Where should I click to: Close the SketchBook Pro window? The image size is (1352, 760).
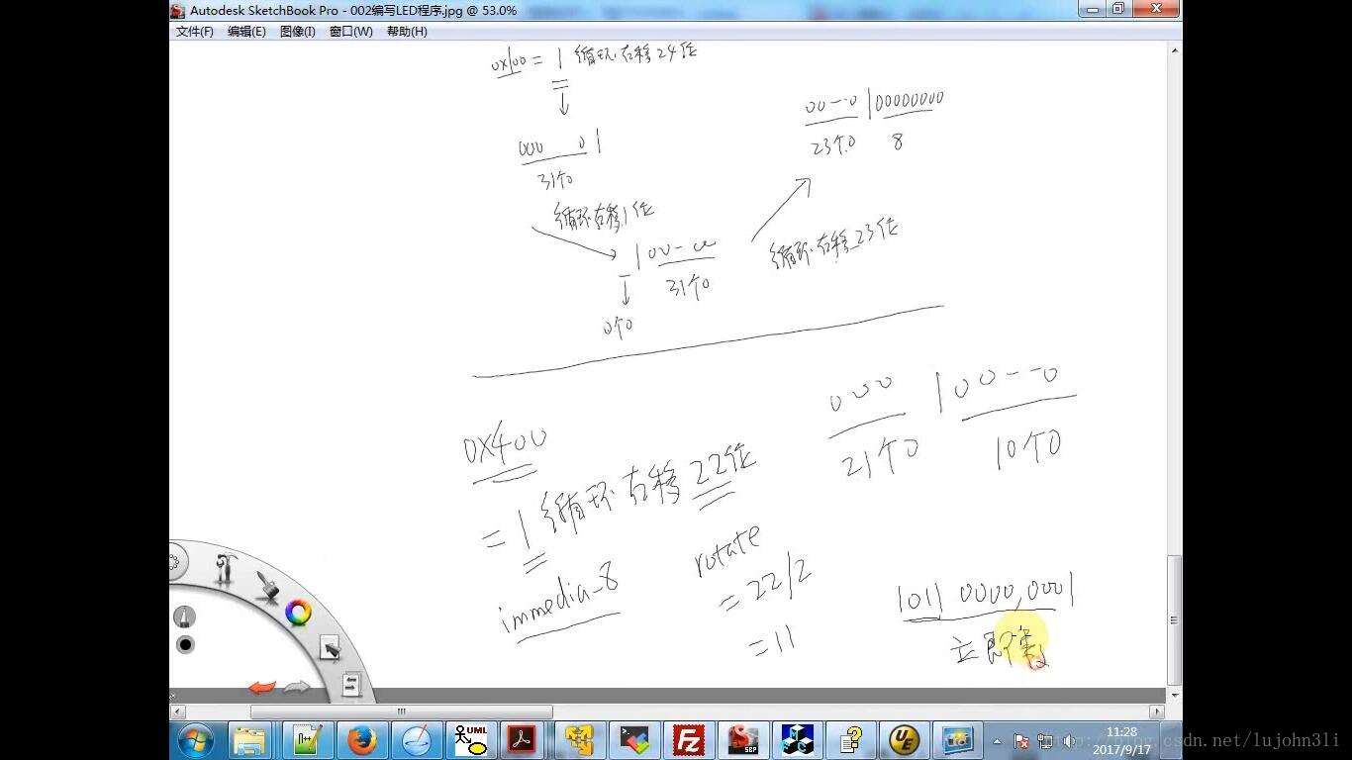pyautogui.click(x=1156, y=9)
